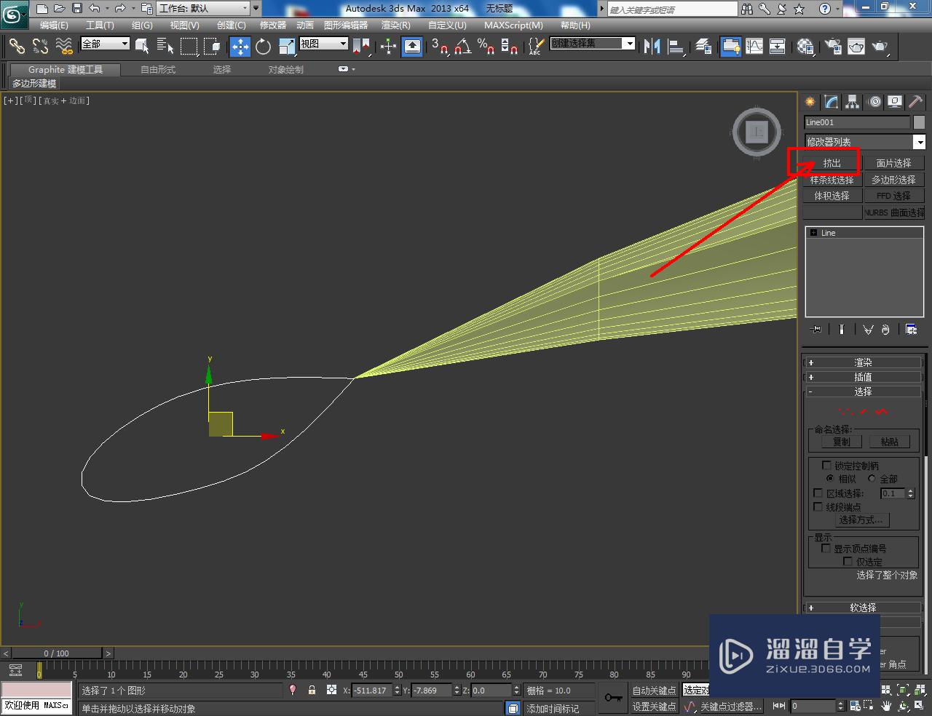Screen dimensions: 932x716
Task: Click the ViewCube in the viewport
Action: [757, 132]
